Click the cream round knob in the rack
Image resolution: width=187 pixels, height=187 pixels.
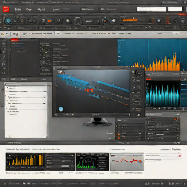[x=68, y=21]
